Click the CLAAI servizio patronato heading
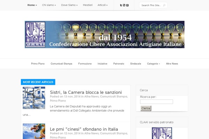Viewport: 209px width, 139px height. pos(157,122)
